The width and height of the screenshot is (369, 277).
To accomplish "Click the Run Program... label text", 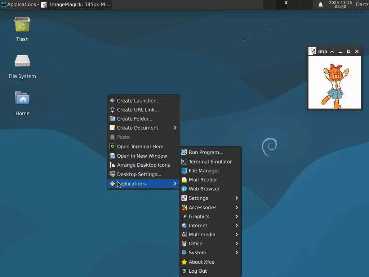I will tap(206, 153).
